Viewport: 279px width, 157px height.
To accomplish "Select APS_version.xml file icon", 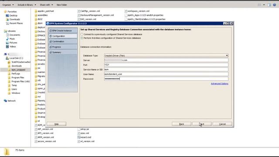I will pos(36,133).
